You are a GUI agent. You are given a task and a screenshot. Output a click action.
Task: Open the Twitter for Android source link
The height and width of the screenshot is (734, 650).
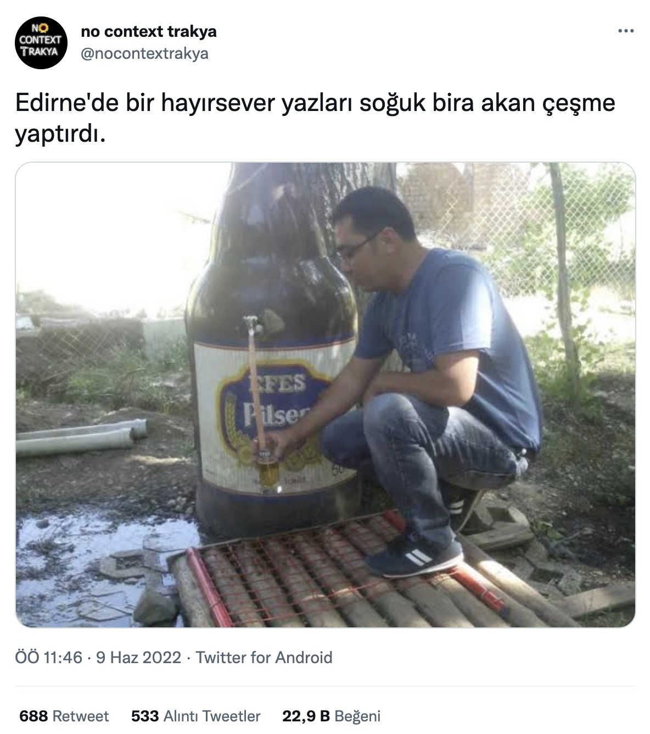pos(264,657)
